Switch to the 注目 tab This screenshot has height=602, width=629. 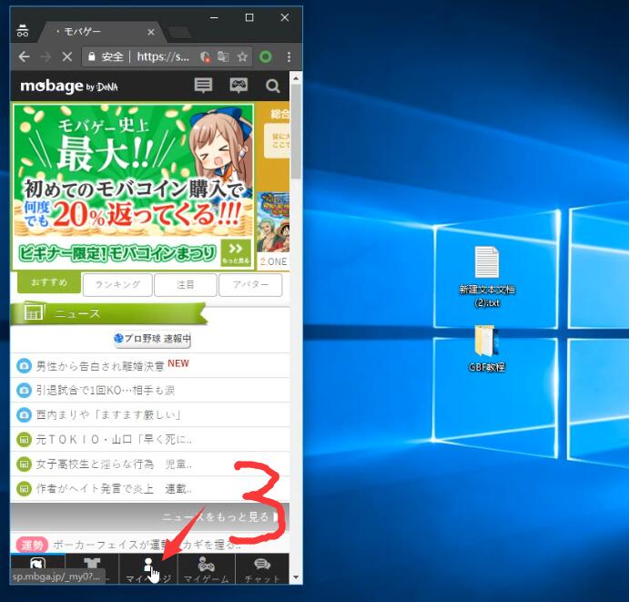(186, 284)
